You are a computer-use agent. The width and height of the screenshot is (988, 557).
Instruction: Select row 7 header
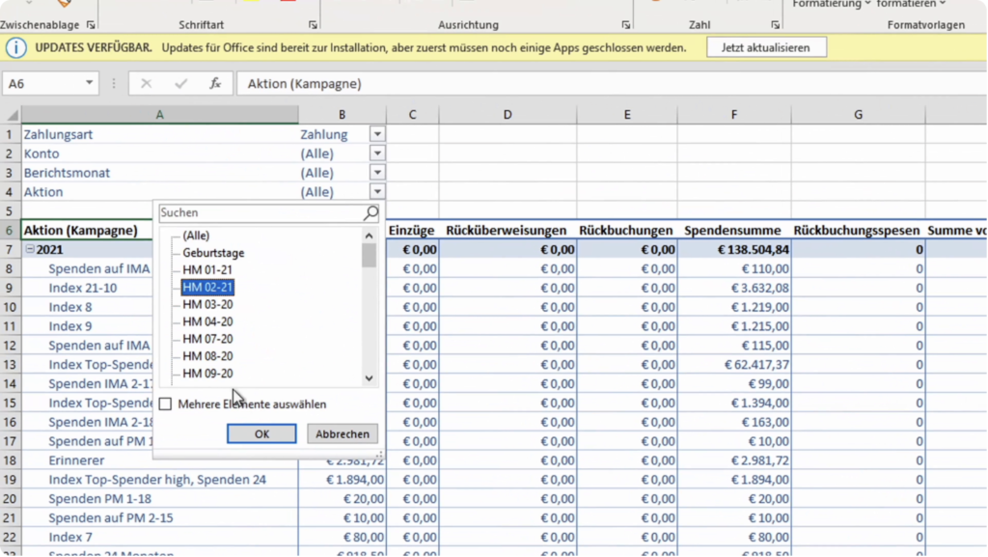10,249
